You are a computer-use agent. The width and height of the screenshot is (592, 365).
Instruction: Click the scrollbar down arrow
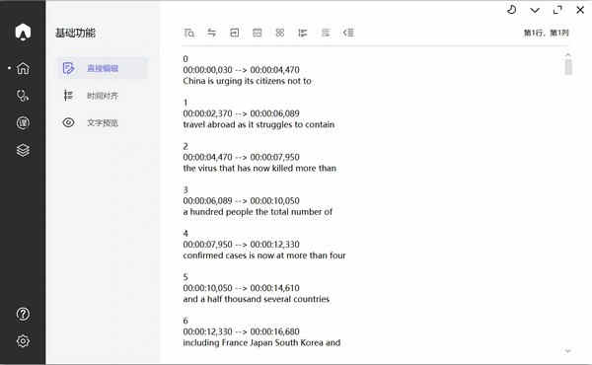tap(568, 351)
